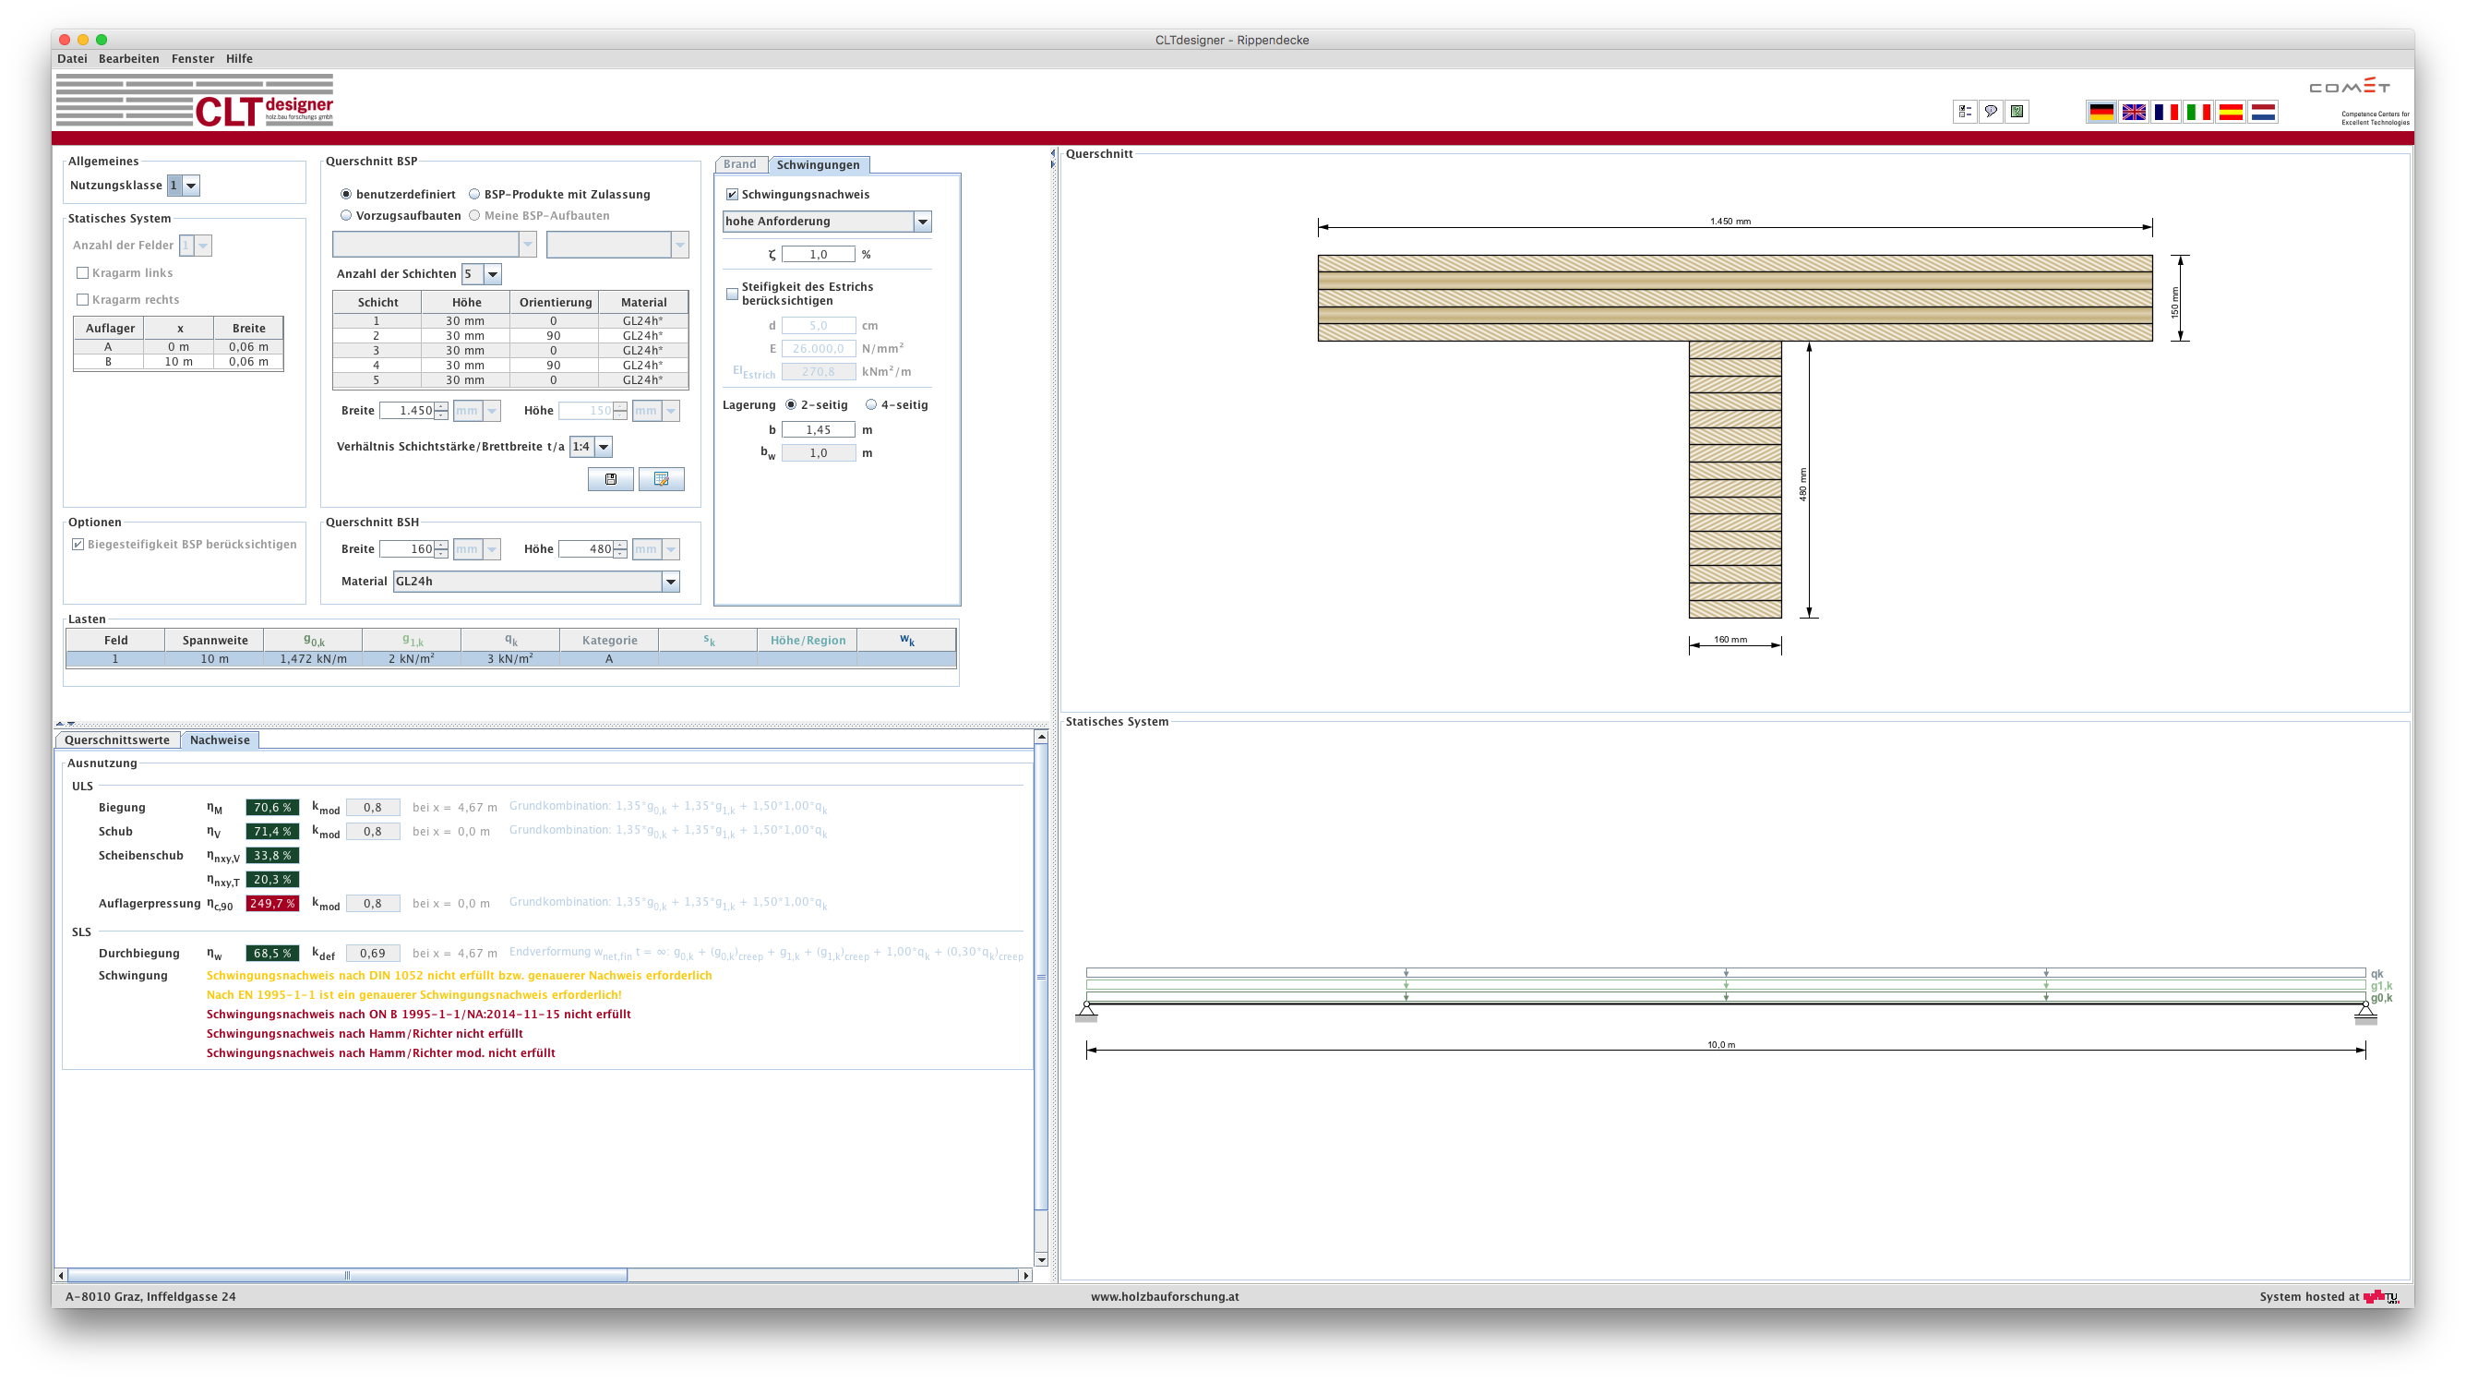Click the horizontal scrollbar in results panel
This screenshot has height=1382, width=2466.
346,1276
